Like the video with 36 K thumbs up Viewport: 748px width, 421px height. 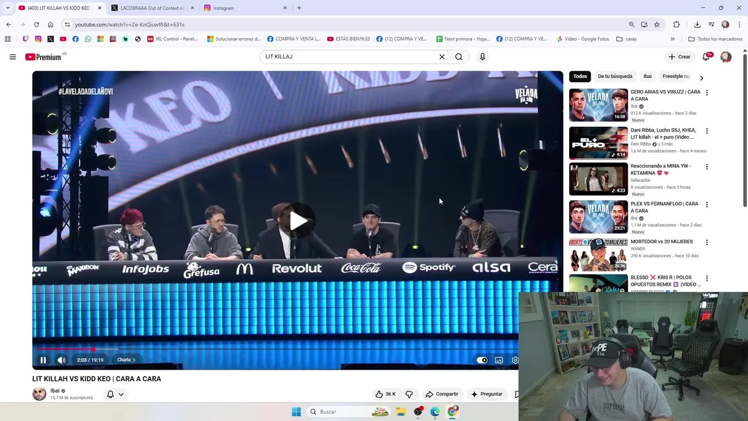coord(386,394)
